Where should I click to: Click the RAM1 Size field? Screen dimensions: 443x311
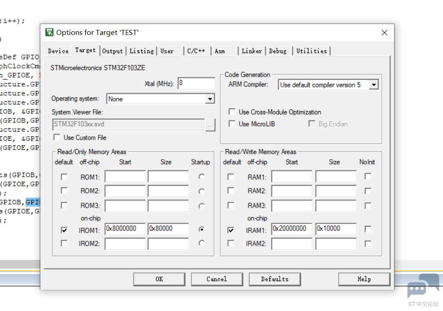336,176
